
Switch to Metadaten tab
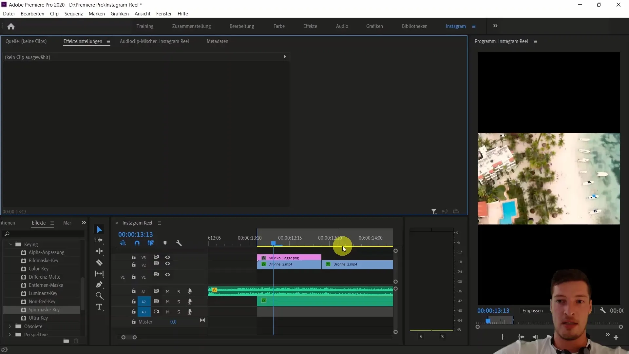pos(218,41)
